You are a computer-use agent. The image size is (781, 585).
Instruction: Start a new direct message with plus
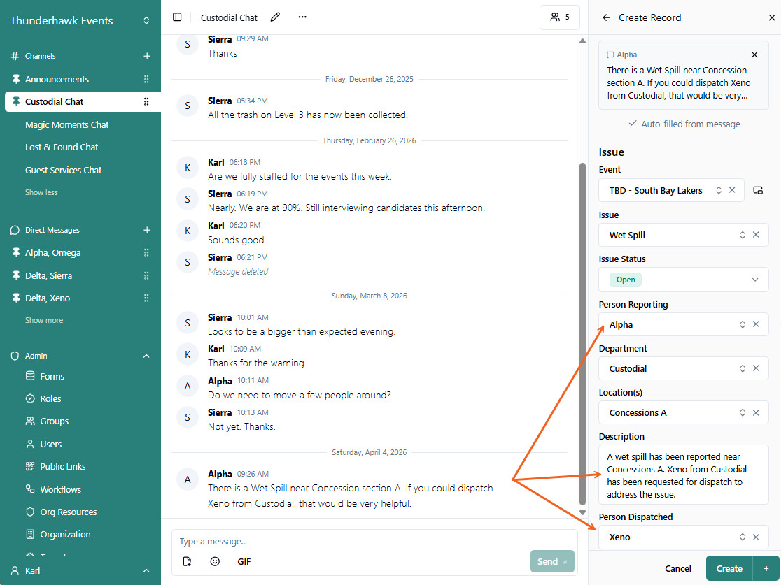[146, 230]
